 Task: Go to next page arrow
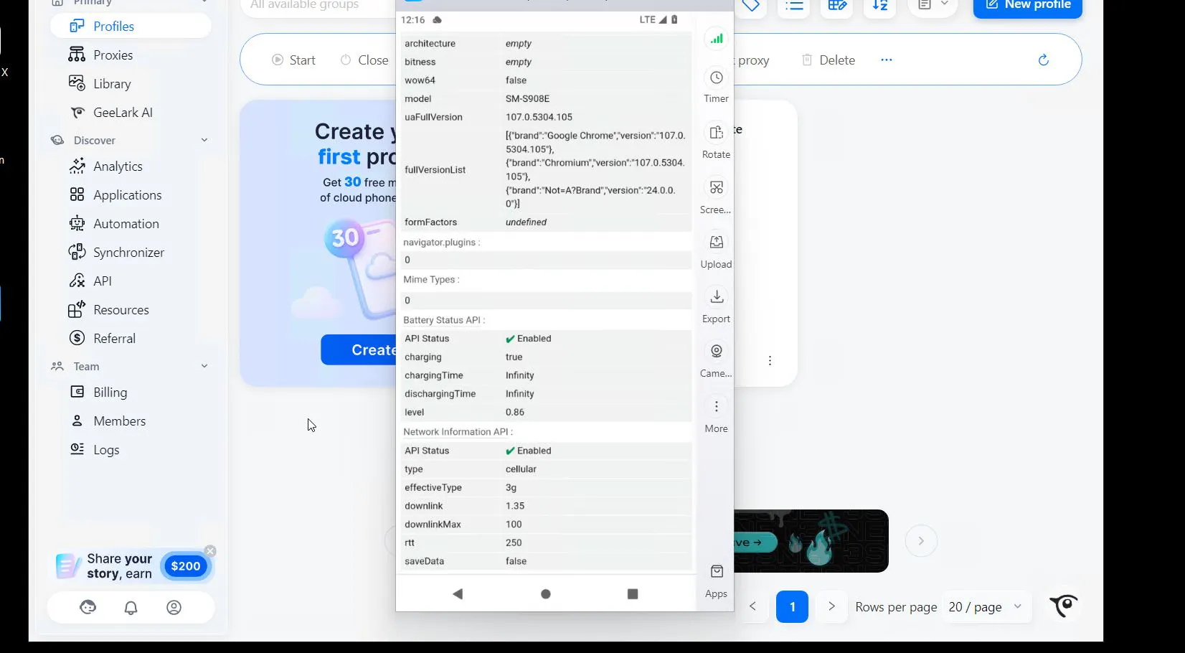[x=831, y=607]
